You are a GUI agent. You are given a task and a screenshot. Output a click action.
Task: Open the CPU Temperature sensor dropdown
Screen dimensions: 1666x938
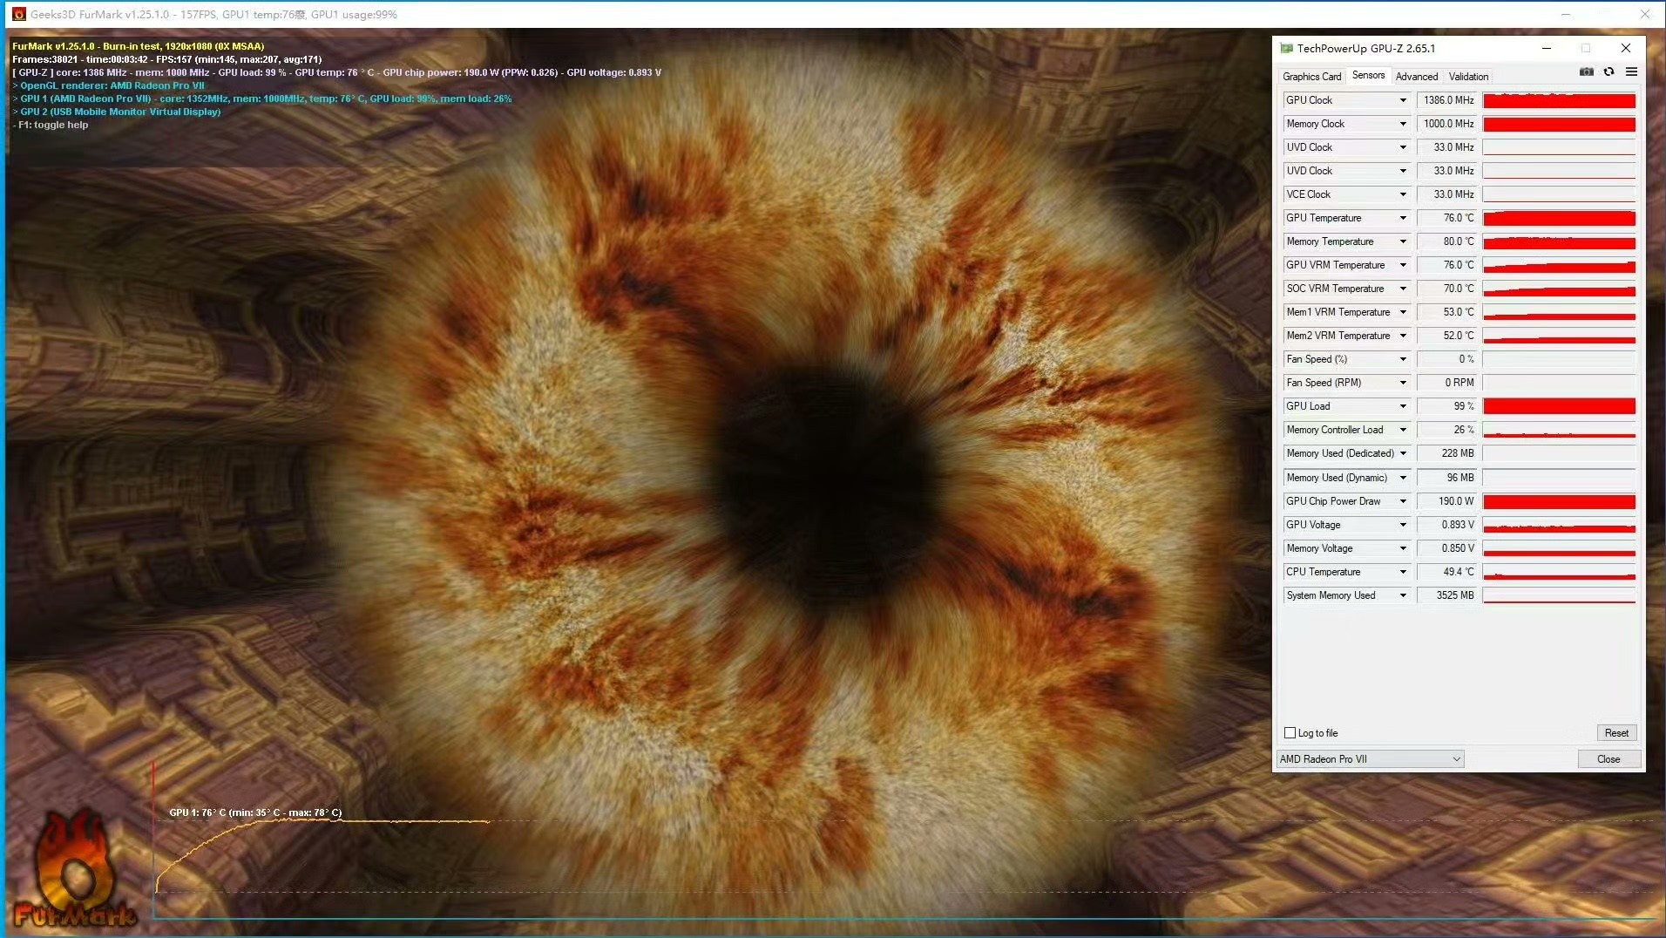1403,572
